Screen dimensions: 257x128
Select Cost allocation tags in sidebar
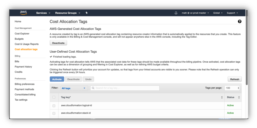pos(26,49)
